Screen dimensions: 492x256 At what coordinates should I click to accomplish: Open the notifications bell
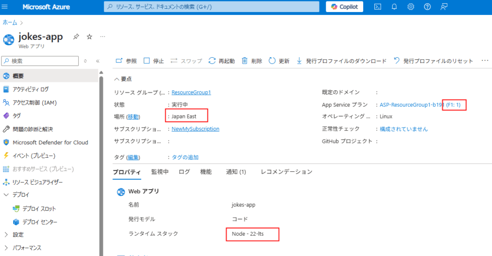pos(394,7)
